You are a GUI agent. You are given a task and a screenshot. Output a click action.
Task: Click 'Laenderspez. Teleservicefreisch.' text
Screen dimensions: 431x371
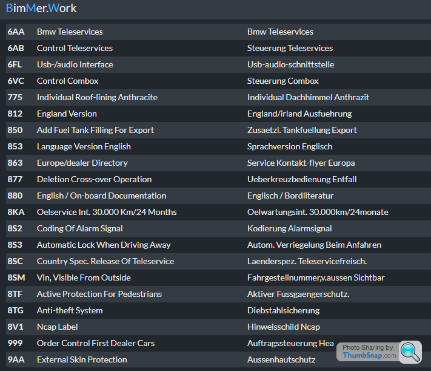(x=307, y=261)
